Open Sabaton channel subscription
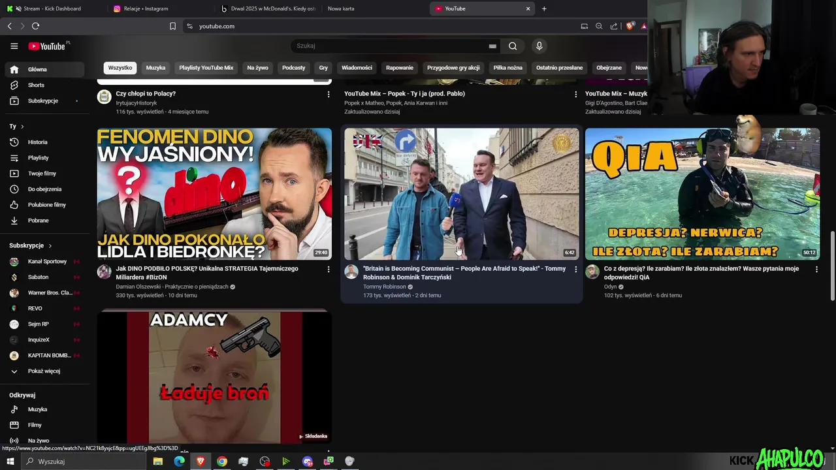This screenshot has height=470, width=836. pos(44,277)
